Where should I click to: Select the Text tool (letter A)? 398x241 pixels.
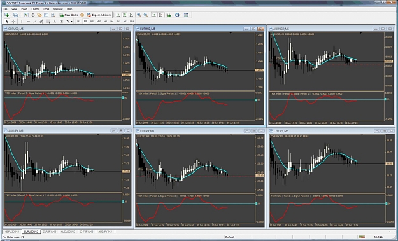pos(55,21)
